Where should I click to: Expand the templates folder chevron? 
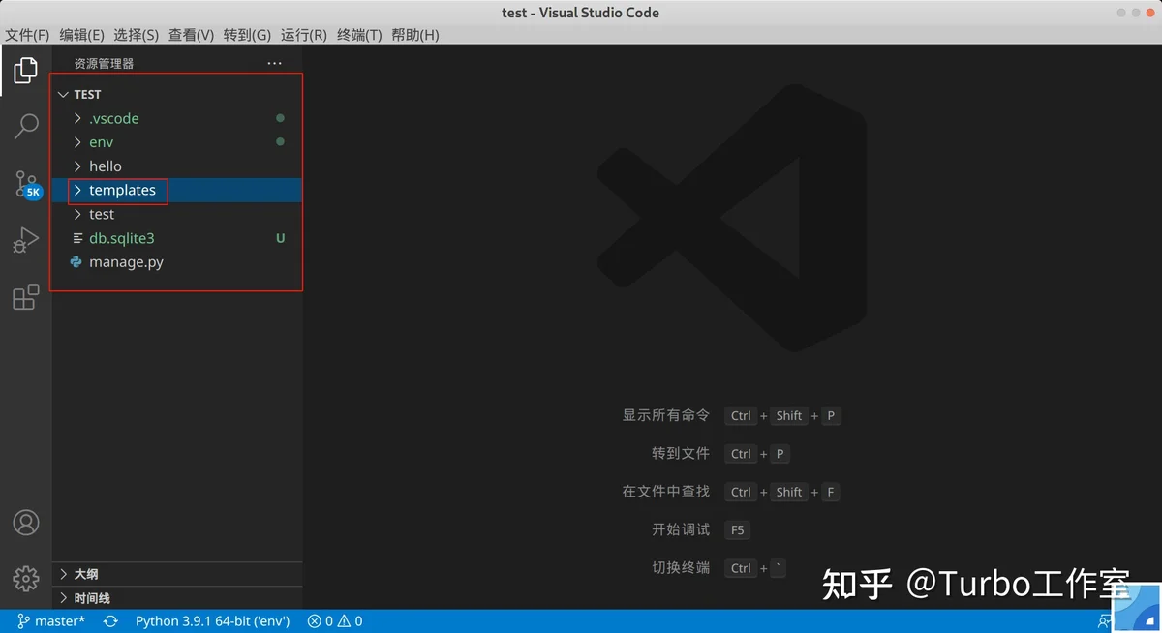[x=77, y=191]
